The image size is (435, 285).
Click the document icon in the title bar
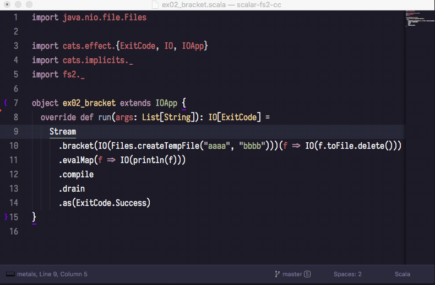[155, 5]
